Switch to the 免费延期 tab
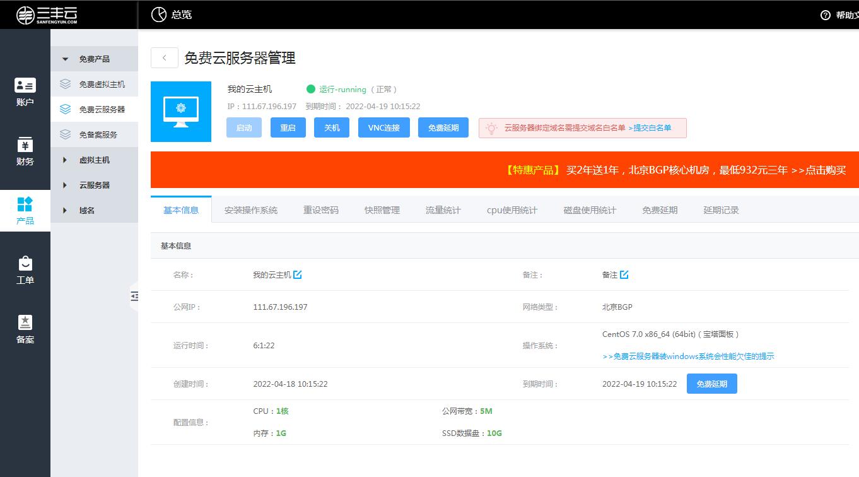The width and height of the screenshot is (859, 477). pos(660,210)
